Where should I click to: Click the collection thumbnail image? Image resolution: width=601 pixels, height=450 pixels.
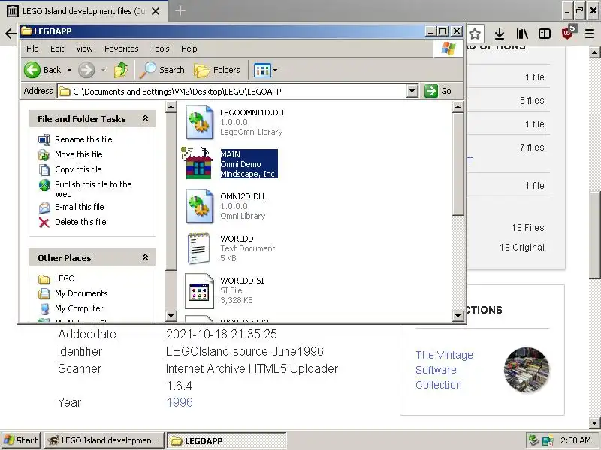(527, 370)
